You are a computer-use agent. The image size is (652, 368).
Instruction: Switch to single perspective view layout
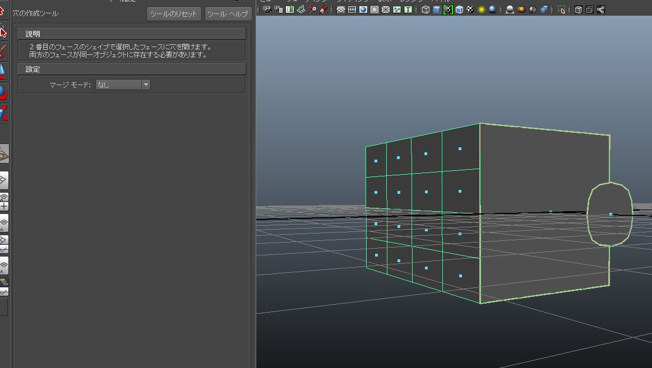(3, 180)
